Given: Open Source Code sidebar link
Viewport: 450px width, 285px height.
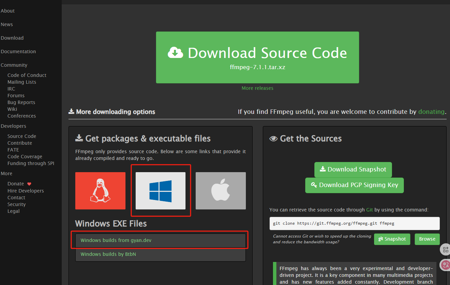Looking at the screenshot, I should pyautogui.click(x=22, y=136).
